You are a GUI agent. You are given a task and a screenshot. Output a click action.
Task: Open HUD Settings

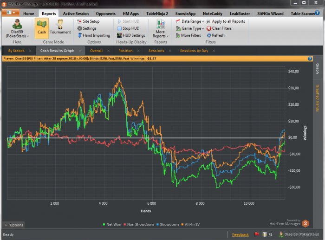pos(131,35)
